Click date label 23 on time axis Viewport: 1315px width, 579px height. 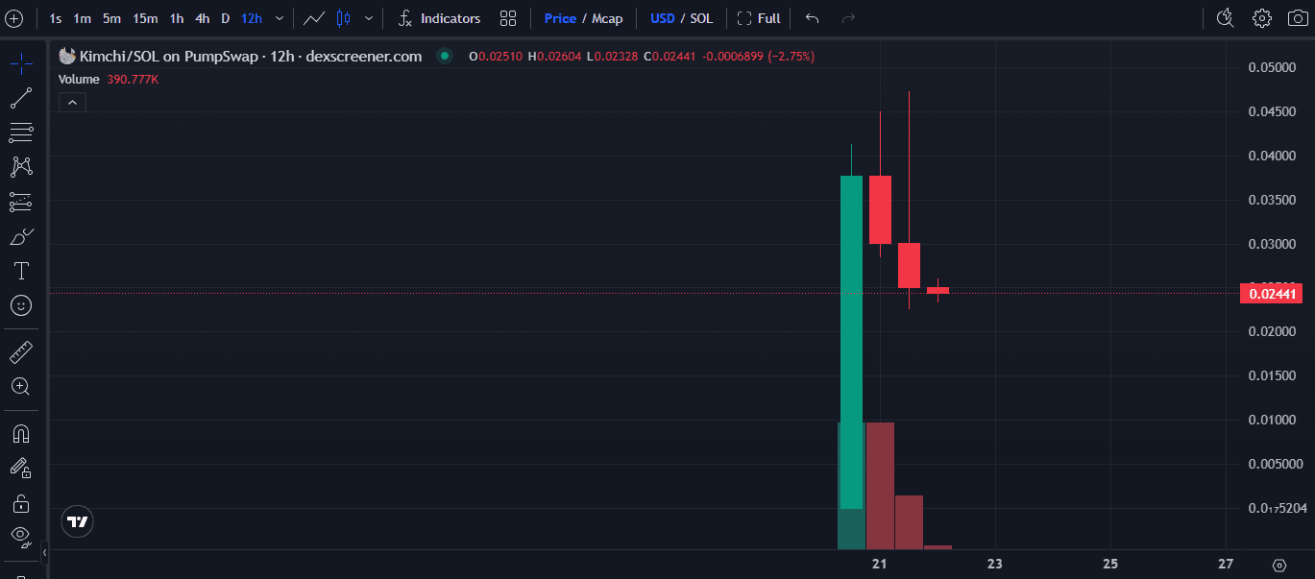(995, 564)
